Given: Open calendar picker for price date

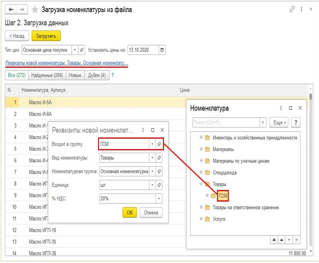Looking at the screenshot, I should point(161,50).
